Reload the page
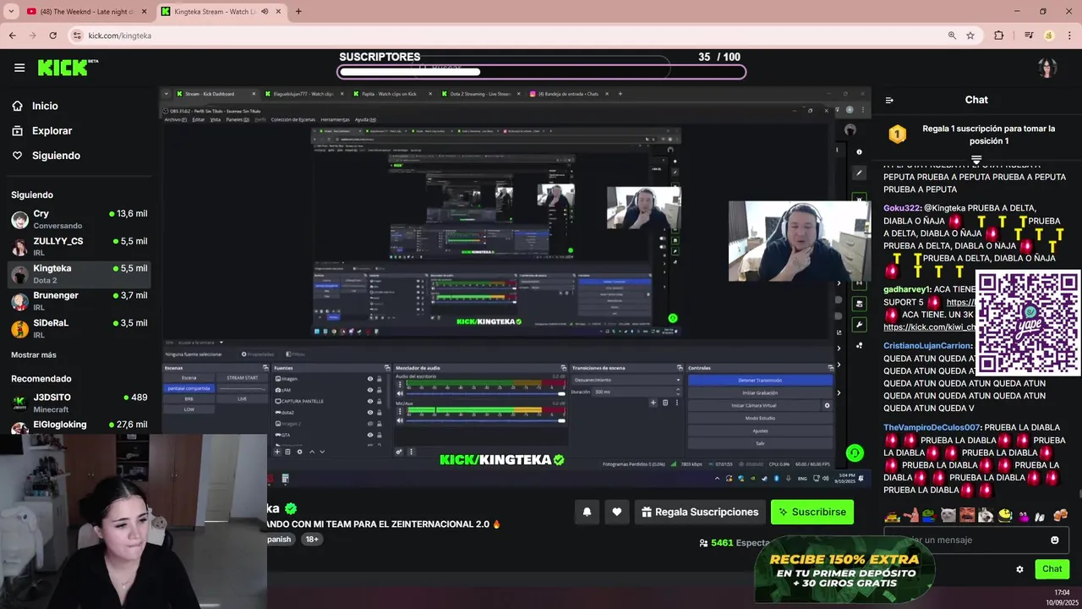The width and height of the screenshot is (1082, 609). coord(52,36)
